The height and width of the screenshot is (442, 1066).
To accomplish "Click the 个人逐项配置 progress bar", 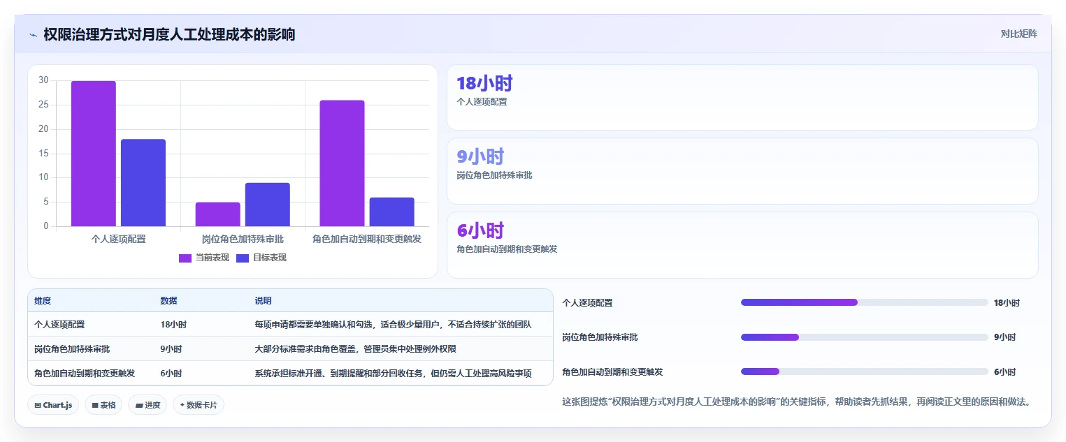I will [865, 302].
